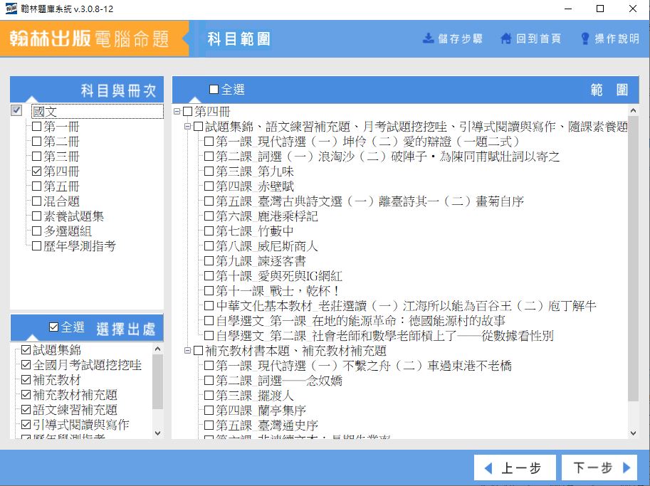
Task: Check the 補充教材書本題、補充教材補充題 group checkbox
Action: pyautogui.click(x=198, y=351)
